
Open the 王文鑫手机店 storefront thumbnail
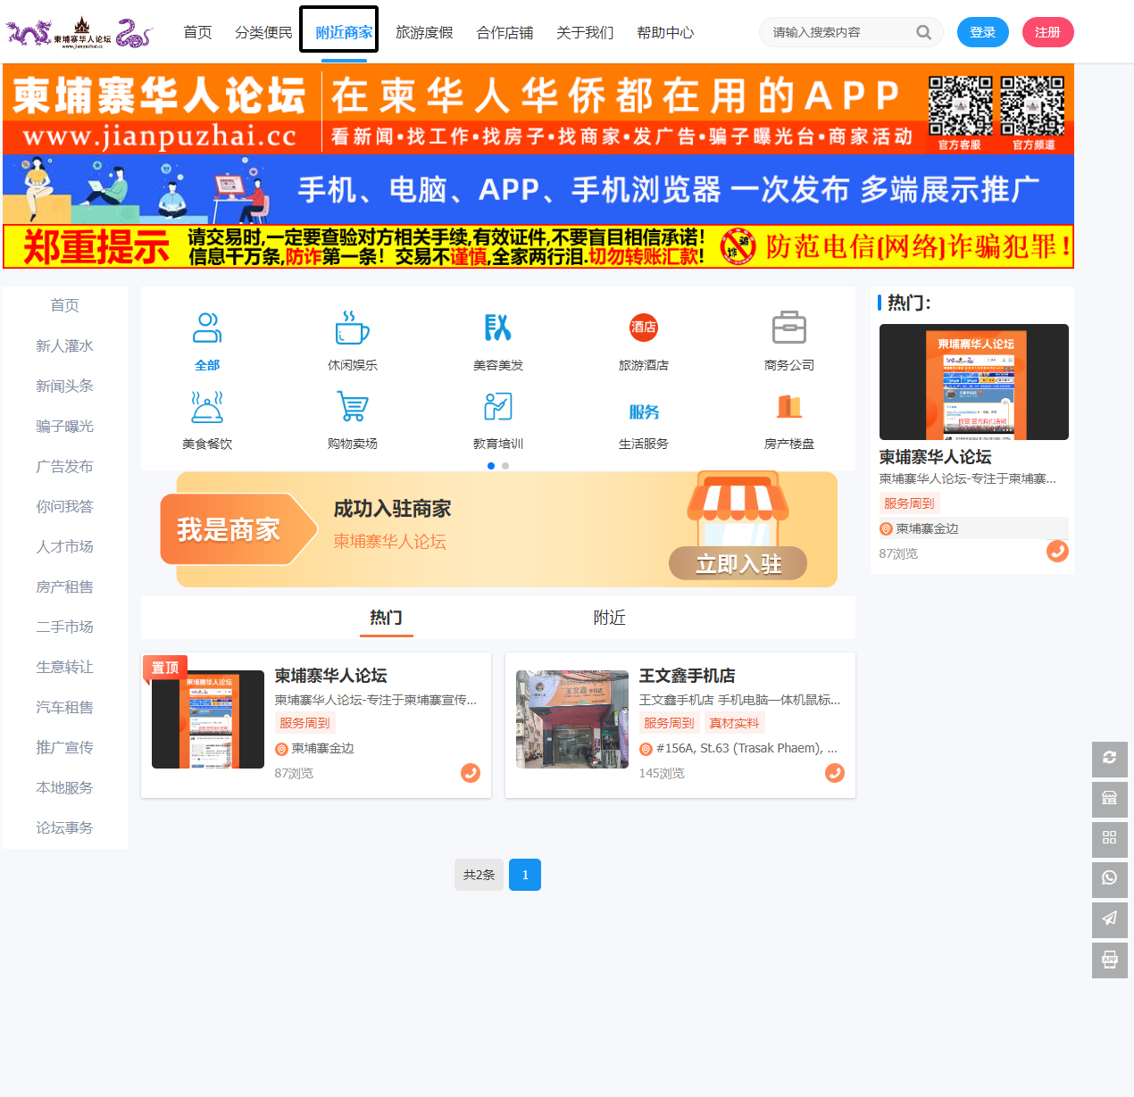tap(571, 719)
